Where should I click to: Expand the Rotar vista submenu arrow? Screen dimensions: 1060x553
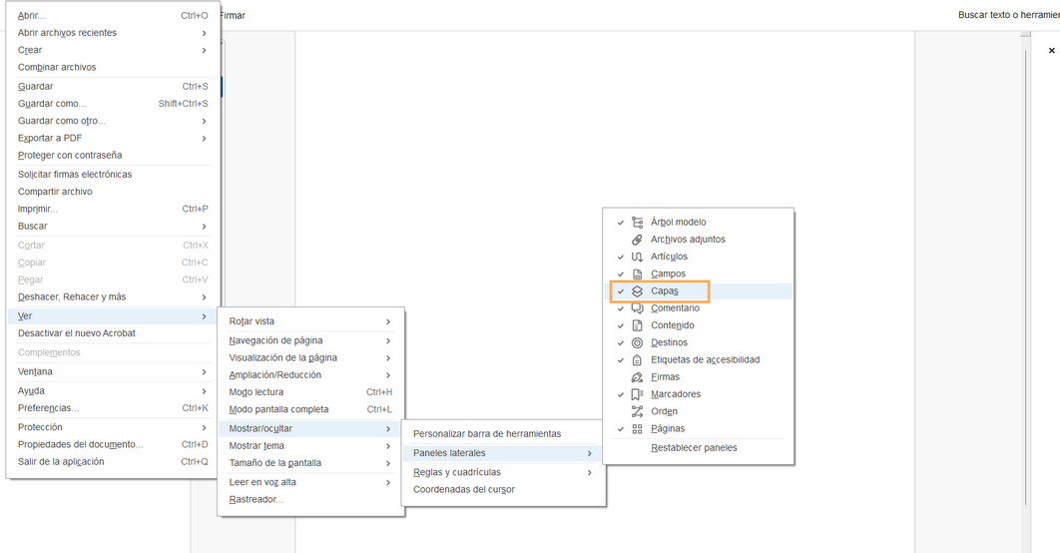tap(388, 321)
